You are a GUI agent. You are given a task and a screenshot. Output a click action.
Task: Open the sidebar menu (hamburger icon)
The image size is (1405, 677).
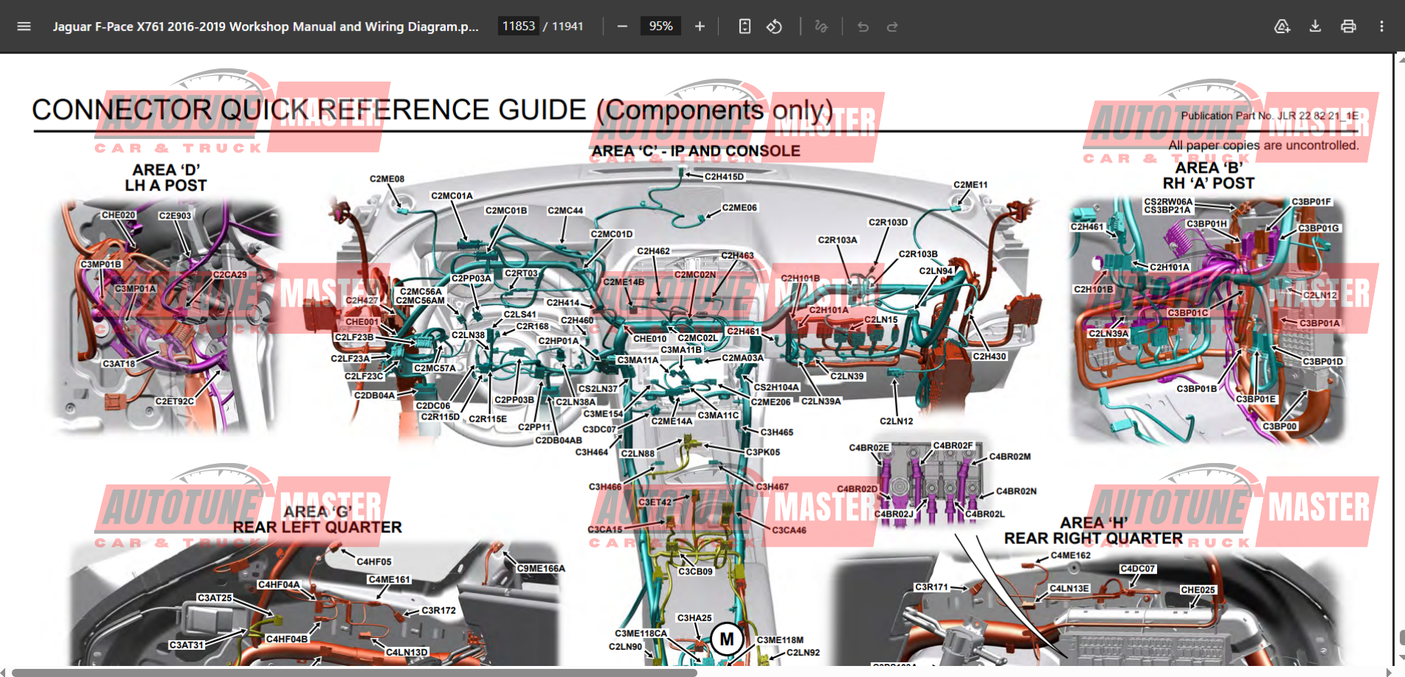click(24, 26)
